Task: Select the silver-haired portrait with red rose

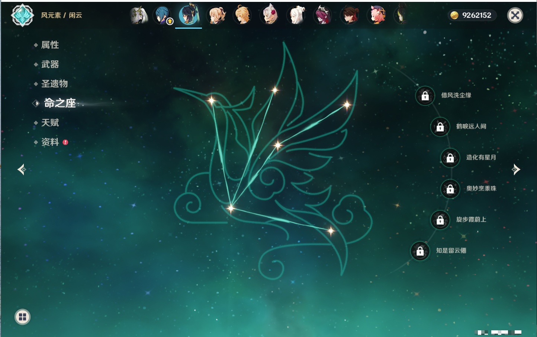Action: click(270, 15)
